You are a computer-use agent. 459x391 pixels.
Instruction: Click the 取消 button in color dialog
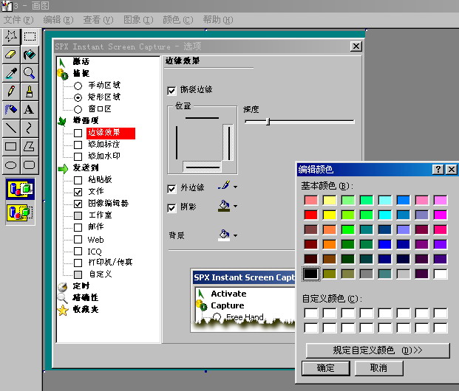point(378,368)
